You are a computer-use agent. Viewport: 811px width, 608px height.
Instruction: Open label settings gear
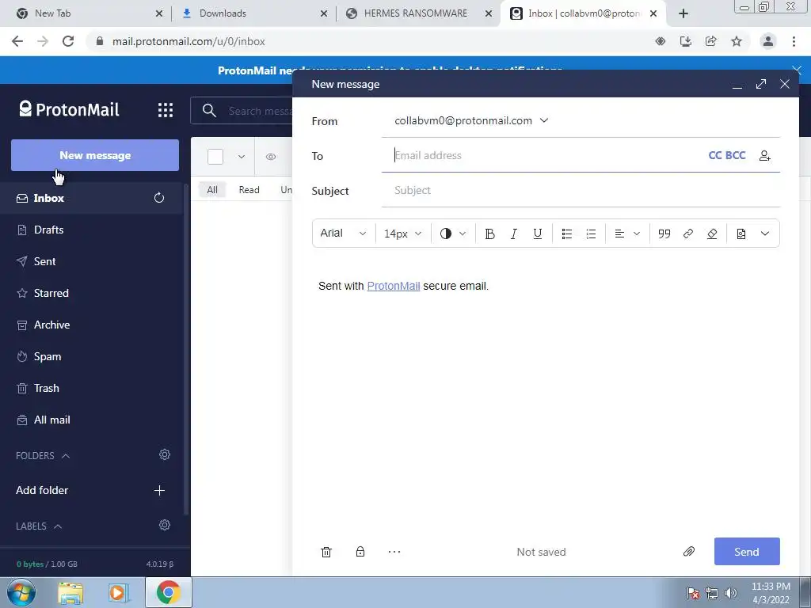[x=165, y=525]
